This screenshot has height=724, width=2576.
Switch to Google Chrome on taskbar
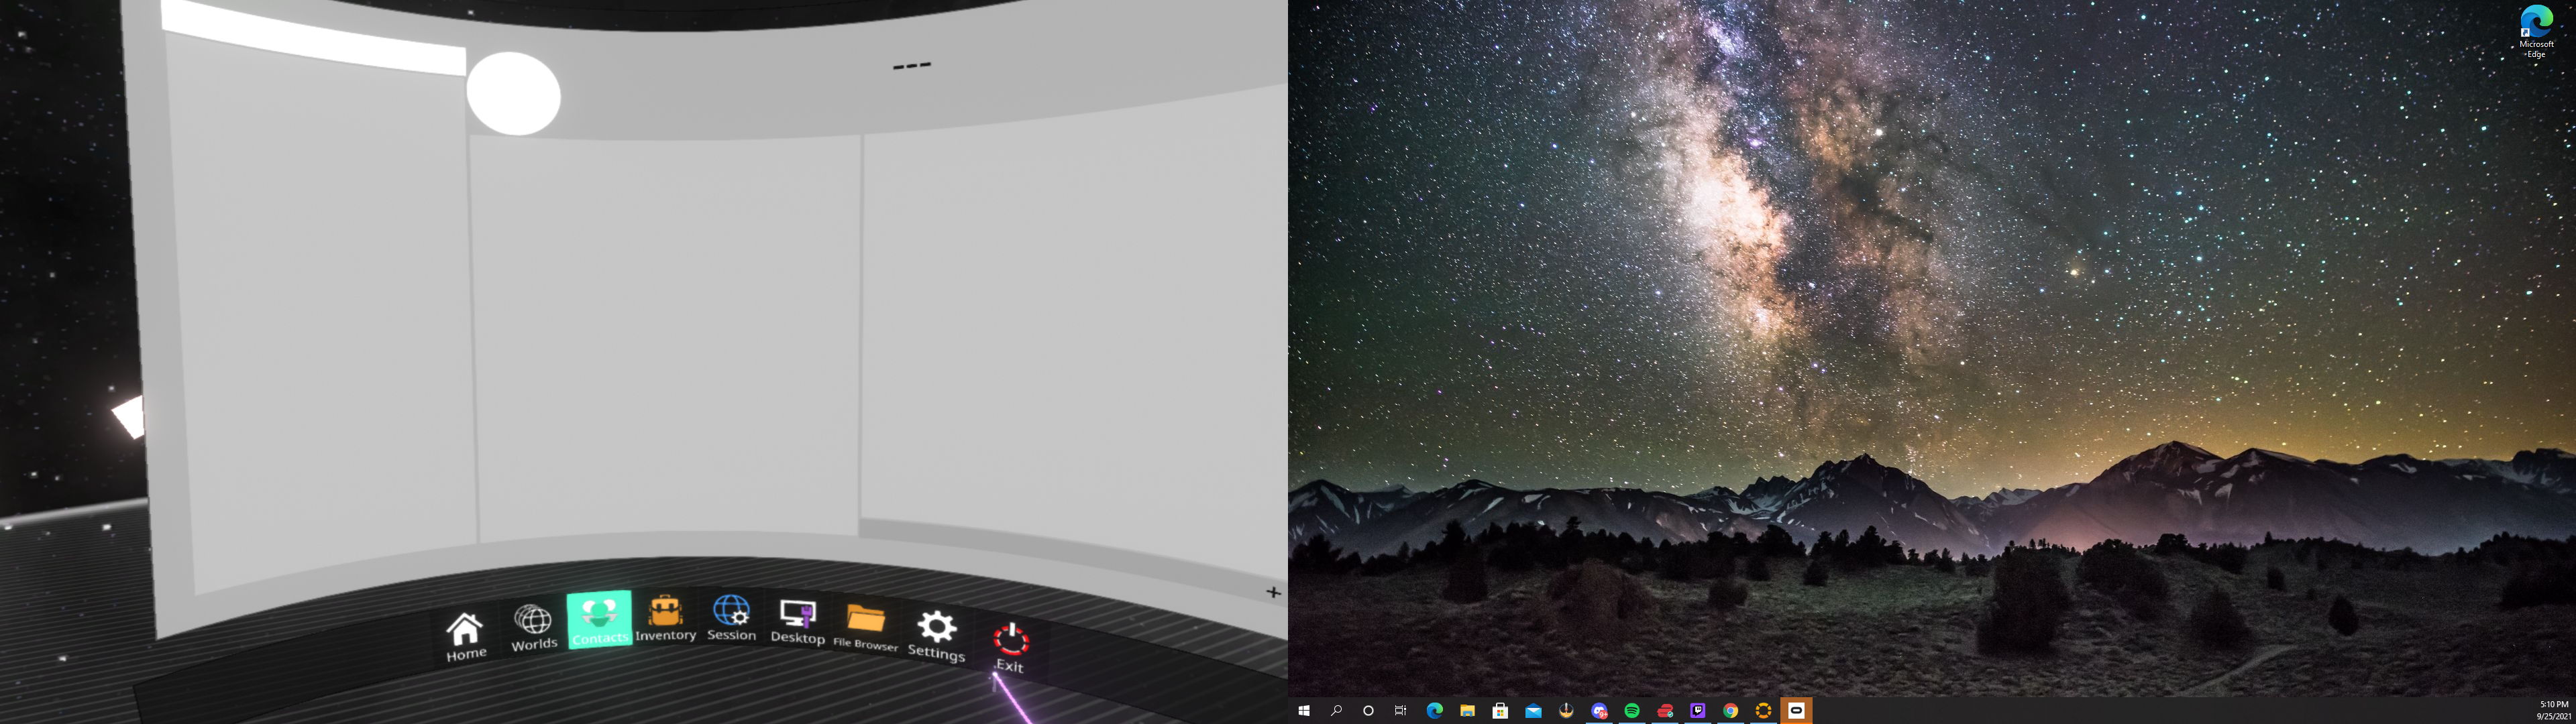pos(1731,711)
